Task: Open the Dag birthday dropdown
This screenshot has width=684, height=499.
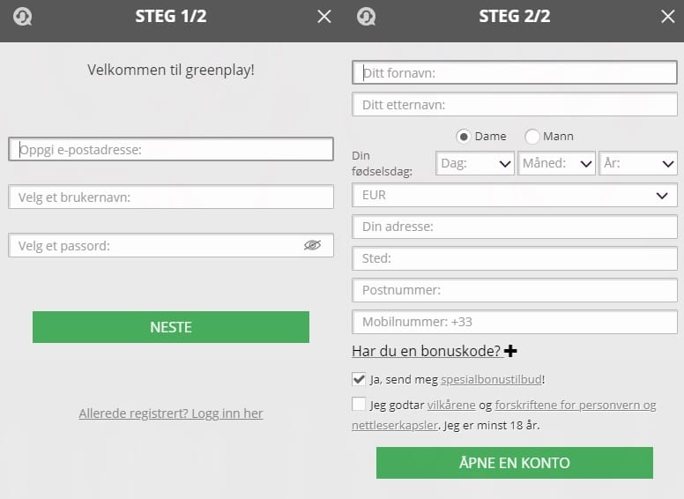Action: (475, 163)
